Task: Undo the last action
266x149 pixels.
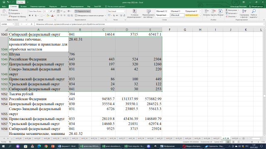Action: pyautogui.click(x=8, y=2)
